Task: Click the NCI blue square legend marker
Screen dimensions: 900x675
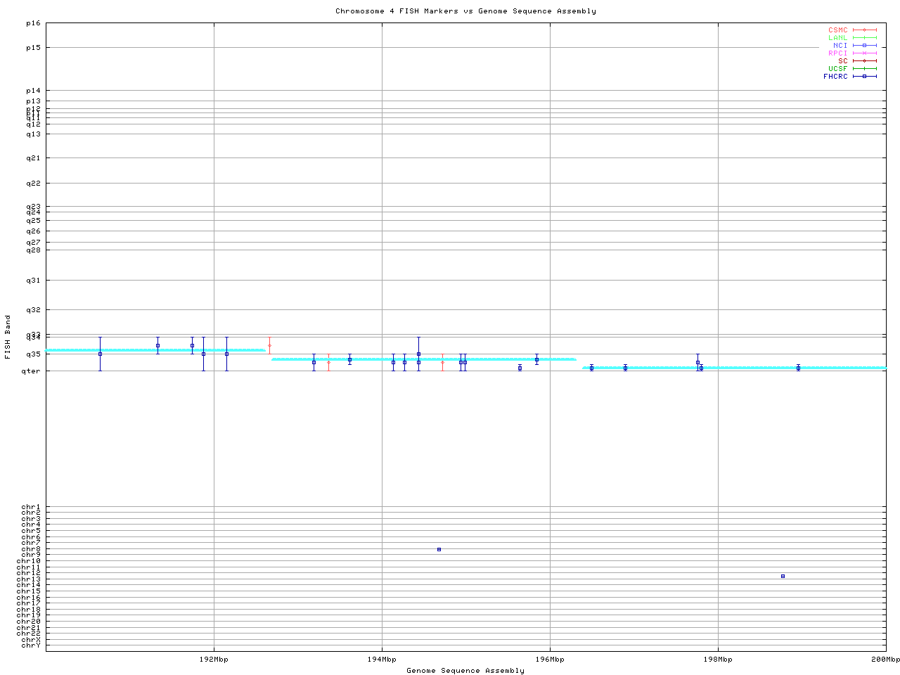Action: click(x=864, y=46)
